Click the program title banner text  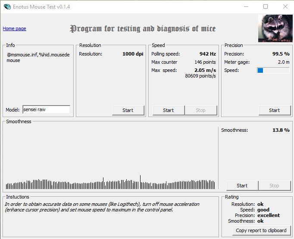click(x=143, y=29)
